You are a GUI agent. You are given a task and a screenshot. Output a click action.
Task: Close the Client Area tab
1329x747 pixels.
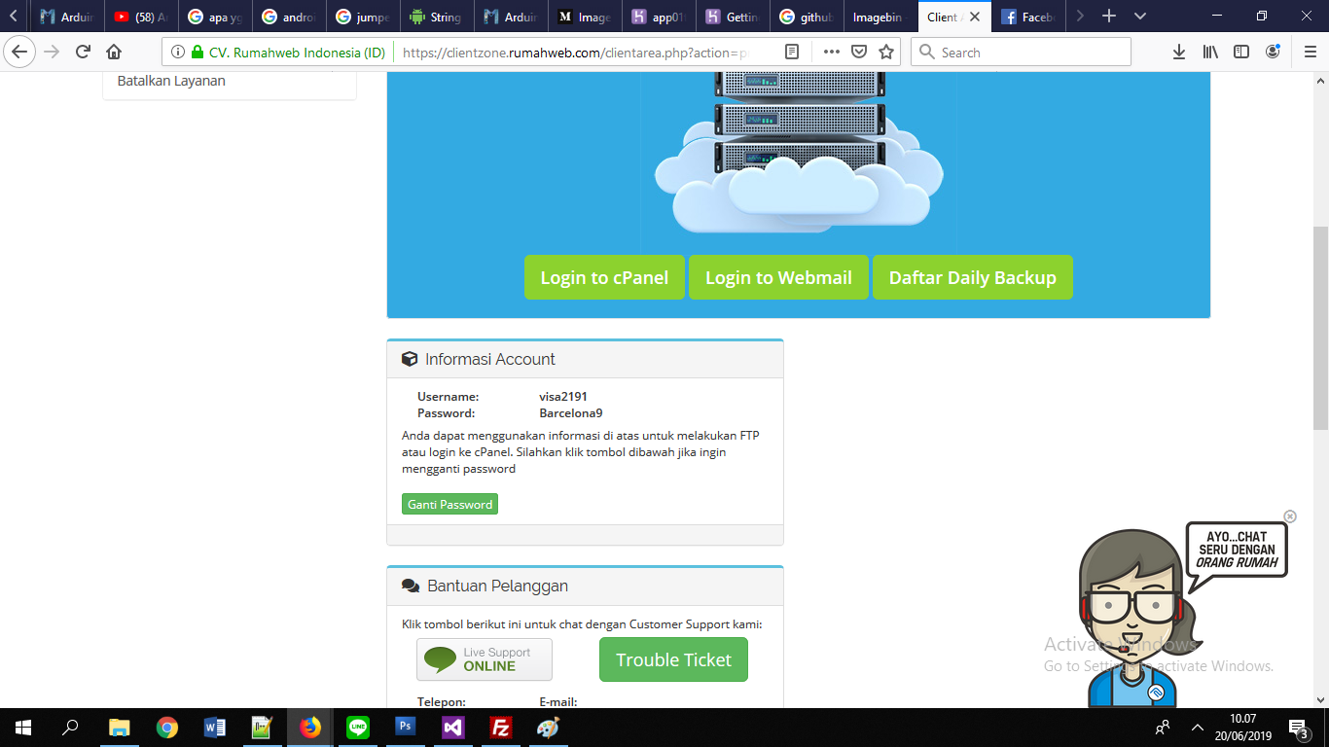[x=975, y=17]
